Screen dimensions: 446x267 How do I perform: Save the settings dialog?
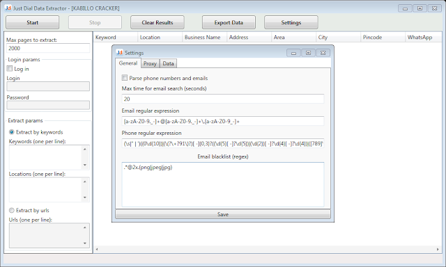223,214
